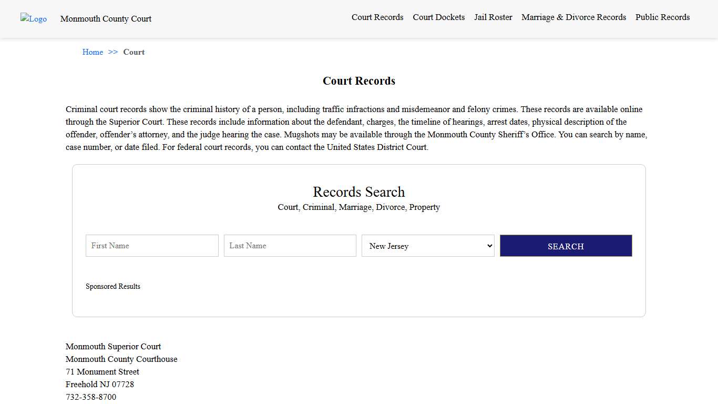Open the Marriage & Divorce Records page
This screenshot has height=404, width=718.
click(573, 17)
